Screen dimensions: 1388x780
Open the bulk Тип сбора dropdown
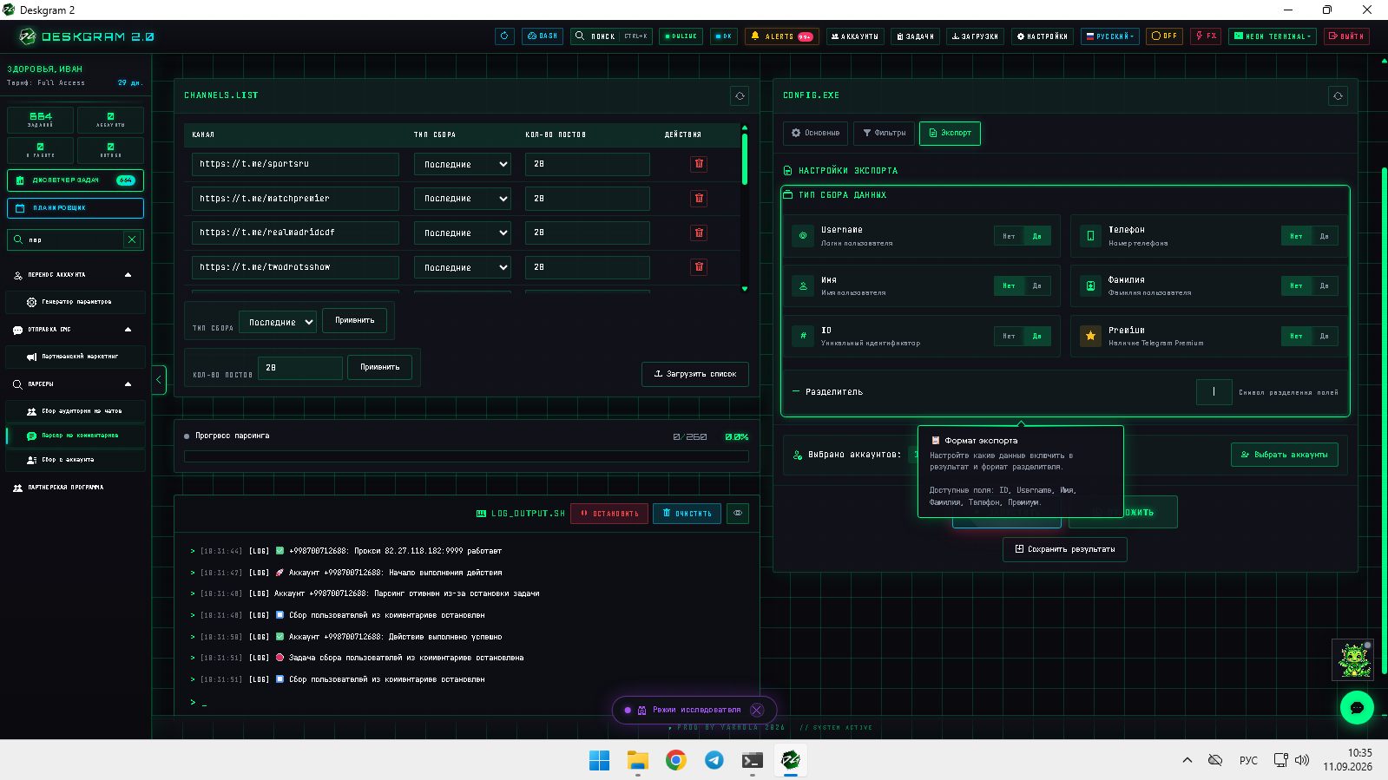278,322
